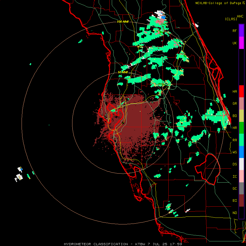This screenshot has height=246, width=246.
Task: Click the "UK" legend label
Action: coord(235,43)
